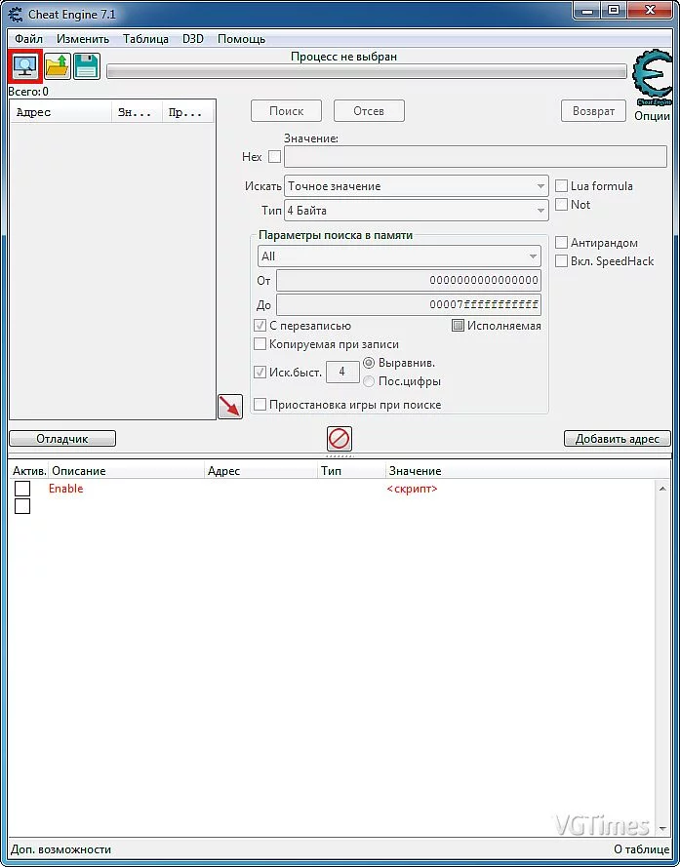Enable the Not checkbox
680x867 pixels.
pyautogui.click(x=562, y=205)
